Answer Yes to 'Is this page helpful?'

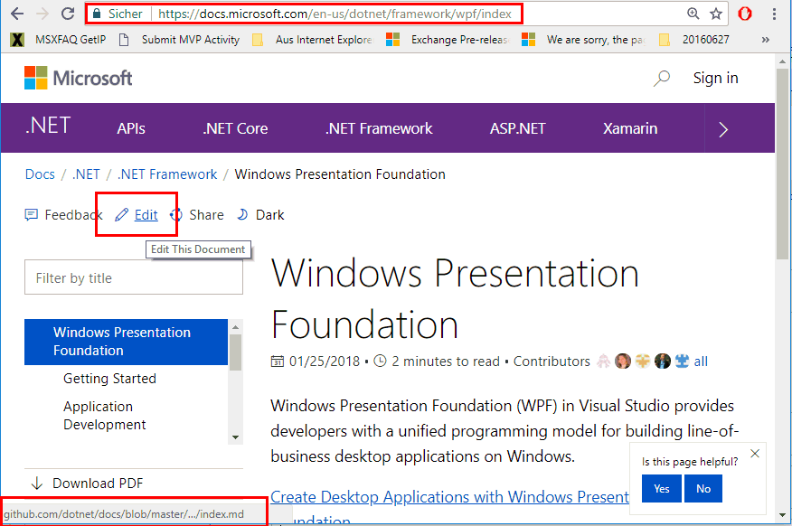pyautogui.click(x=662, y=489)
